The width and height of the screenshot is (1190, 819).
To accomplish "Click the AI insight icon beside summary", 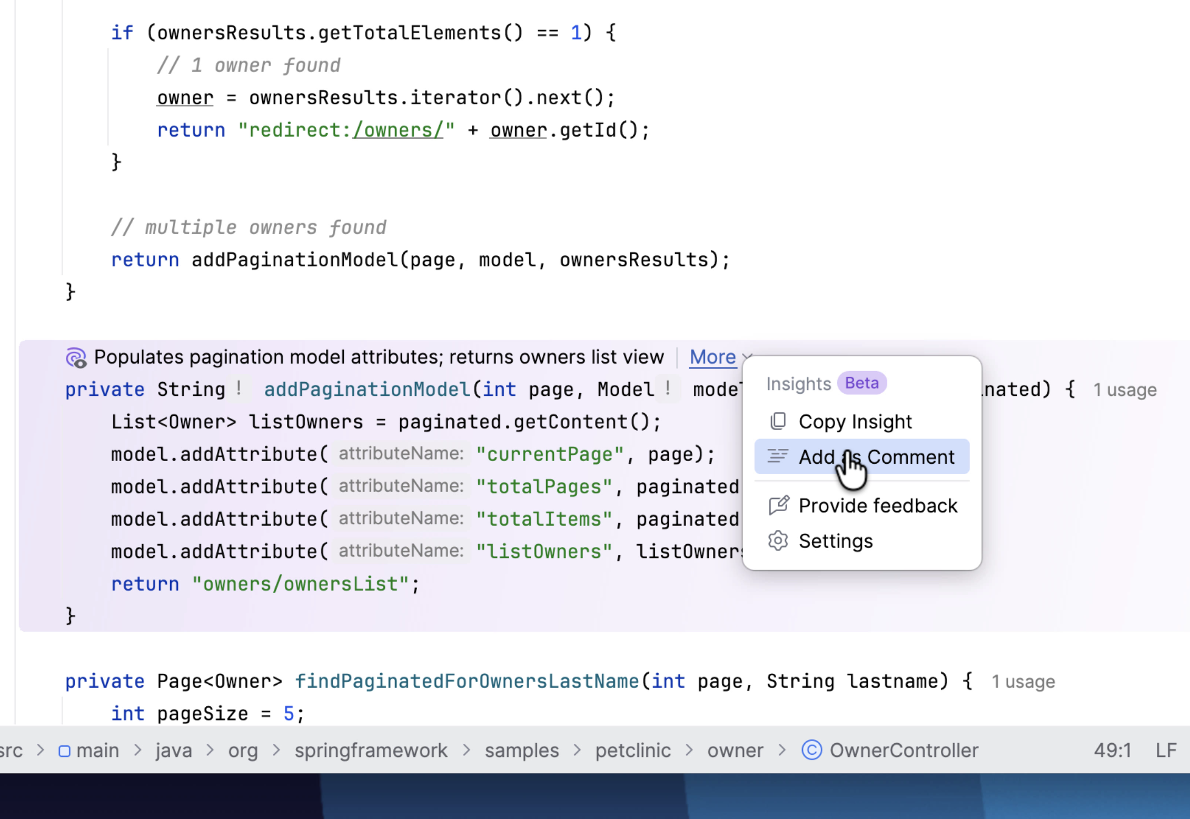I will (76, 358).
